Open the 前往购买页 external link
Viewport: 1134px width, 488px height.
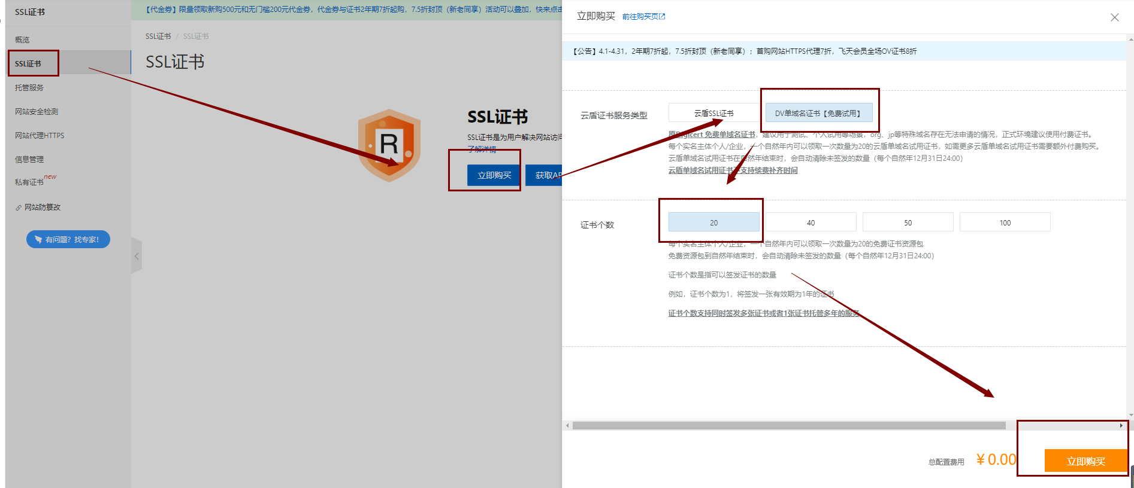tap(643, 17)
